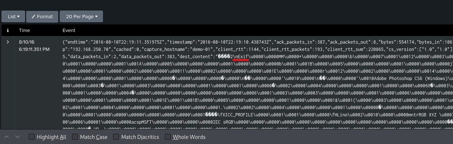Click the Event column header
This screenshot has height=144, width=453.
pos(69,30)
